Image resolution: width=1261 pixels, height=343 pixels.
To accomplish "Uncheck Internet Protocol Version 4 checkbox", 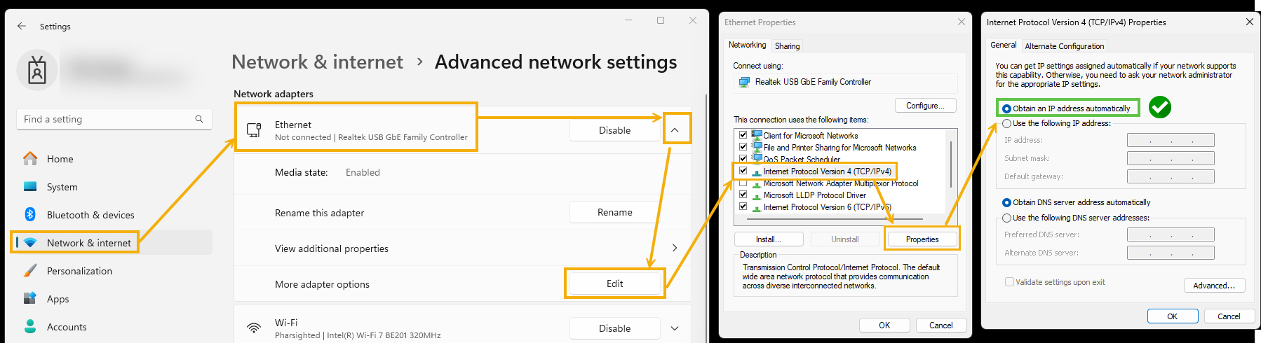I will click(743, 171).
